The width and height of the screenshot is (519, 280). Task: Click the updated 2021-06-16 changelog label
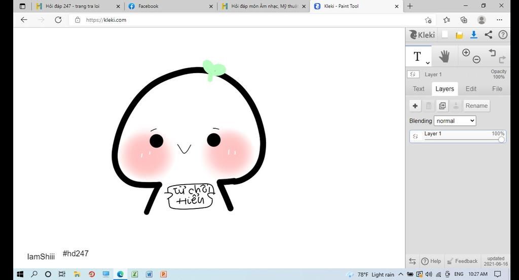point(496,261)
